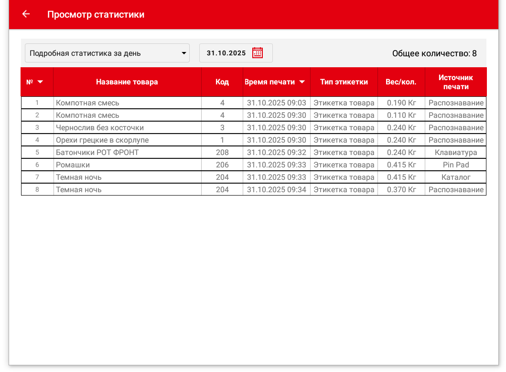Click the Каталог source cell
The image size is (506, 372).
tap(455, 177)
